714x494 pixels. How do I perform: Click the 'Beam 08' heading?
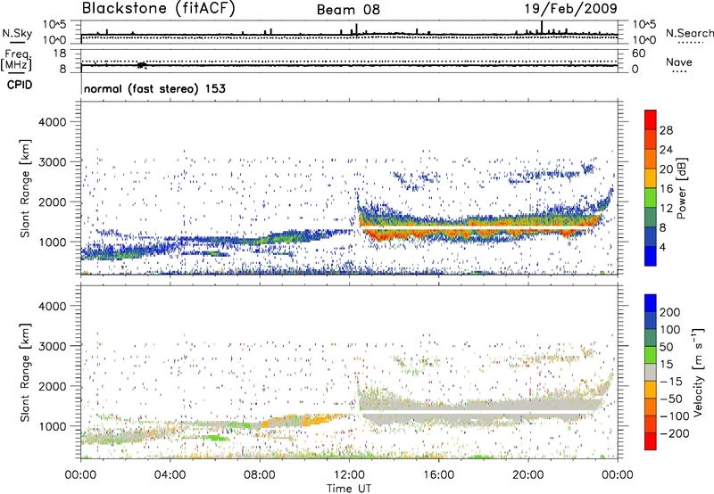pyautogui.click(x=348, y=10)
